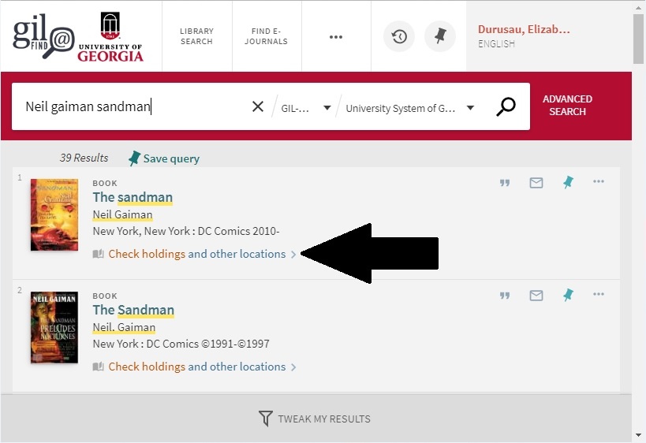Expand top navigation ellipsis menu
This screenshot has width=646, height=443.
336,36
